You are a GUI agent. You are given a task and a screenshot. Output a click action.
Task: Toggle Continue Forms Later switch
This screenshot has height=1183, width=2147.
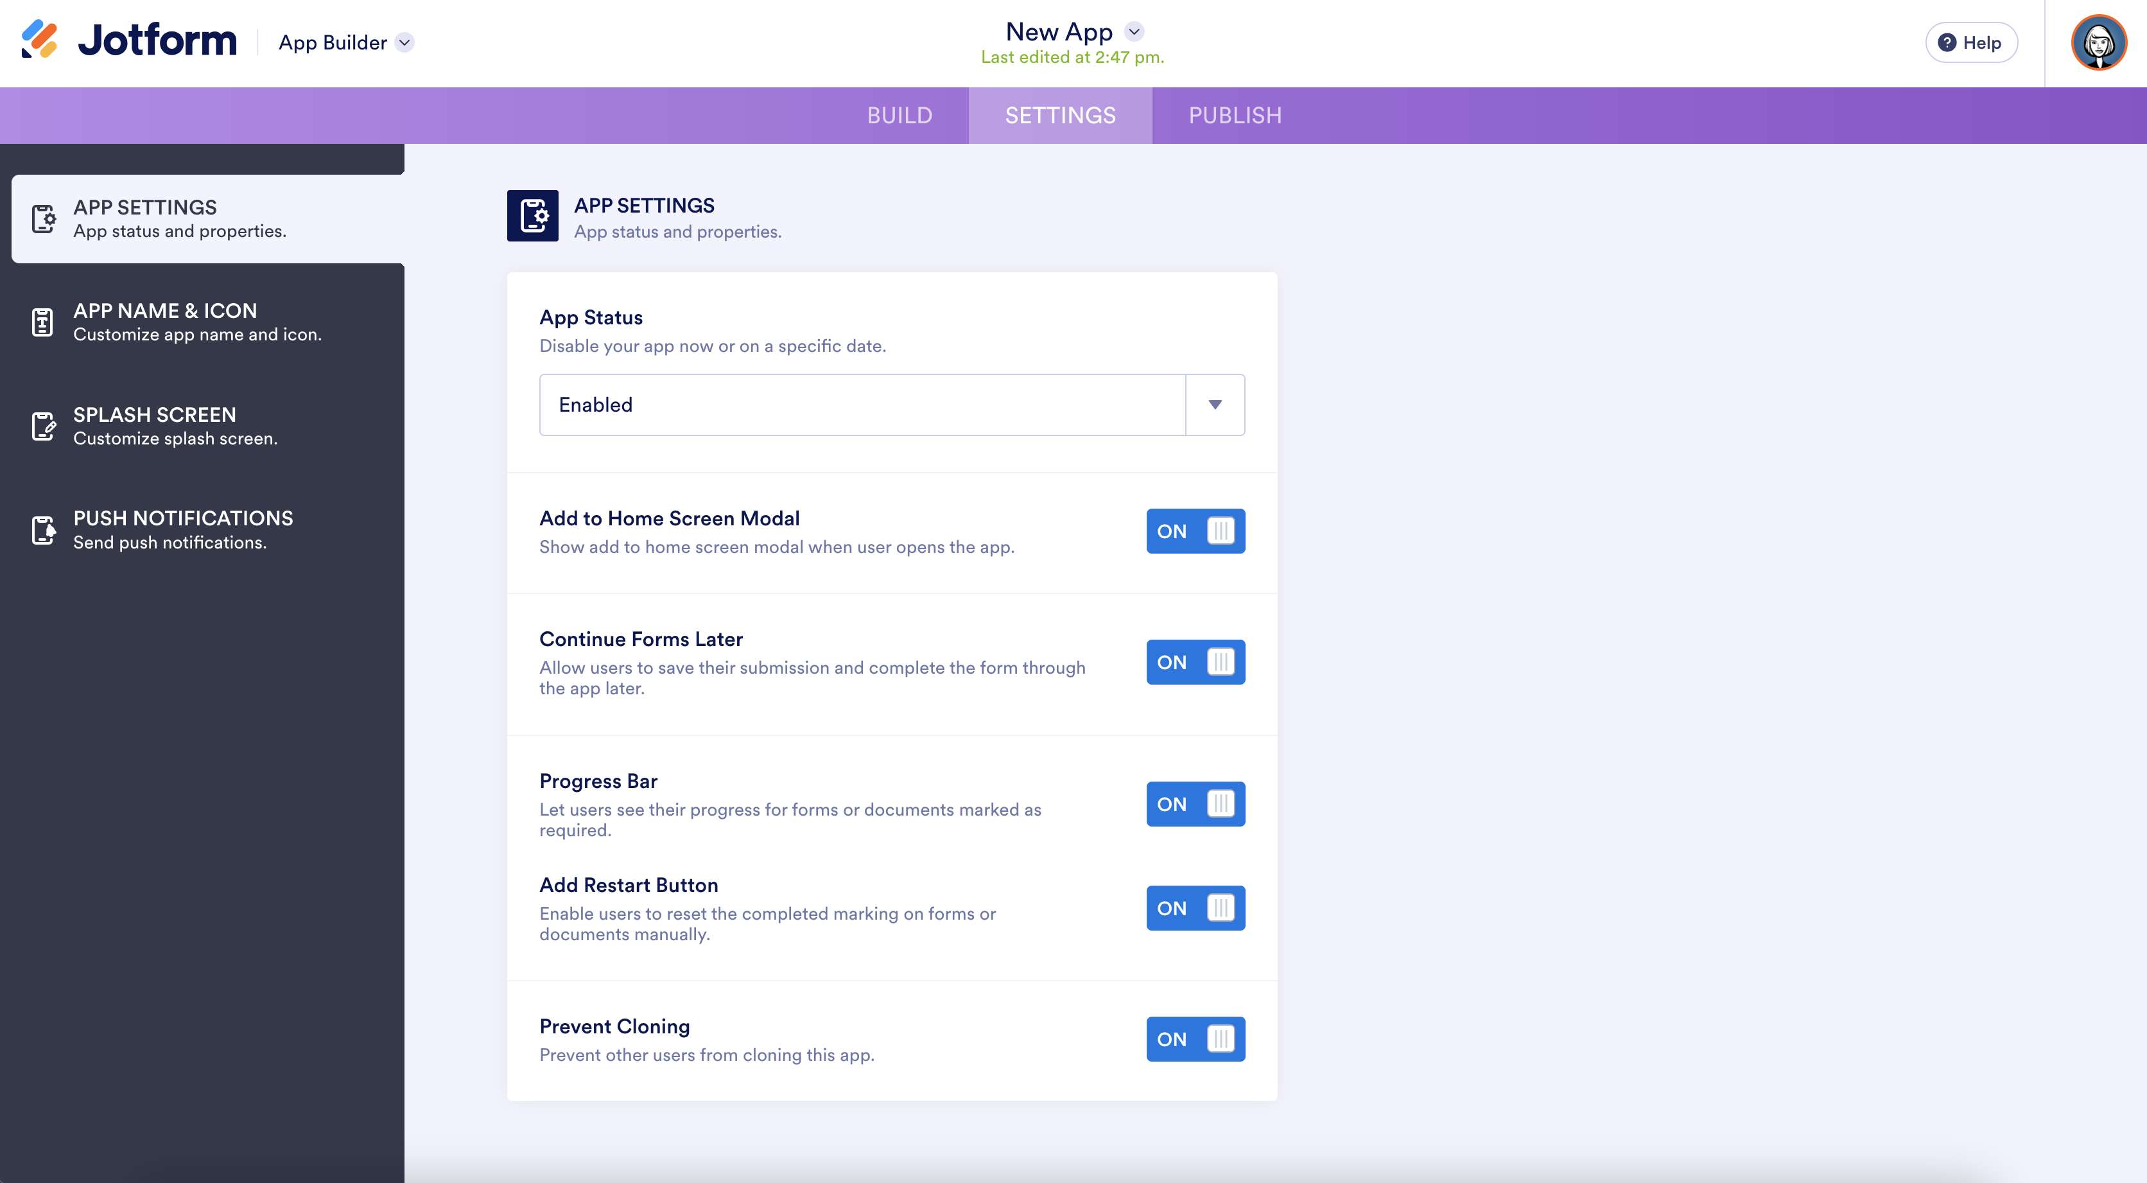pyautogui.click(x=1195, y=662)
